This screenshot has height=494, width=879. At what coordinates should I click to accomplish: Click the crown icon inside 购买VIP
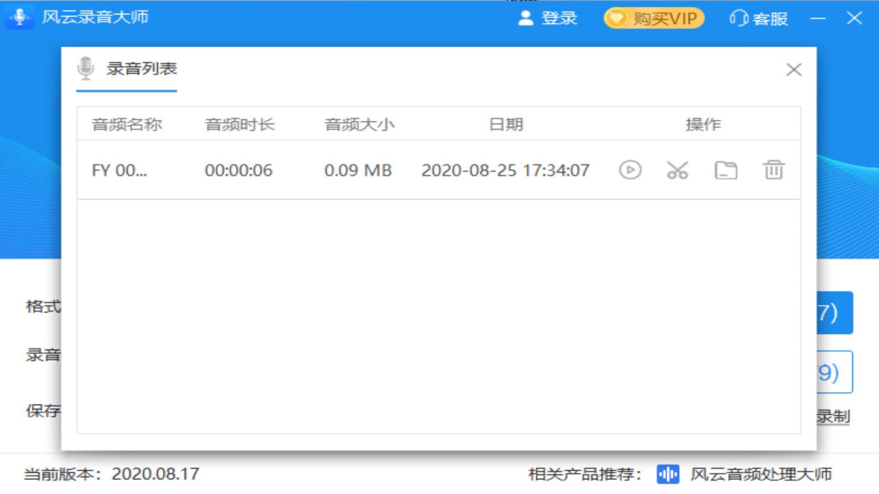click(x=616, y=18)
